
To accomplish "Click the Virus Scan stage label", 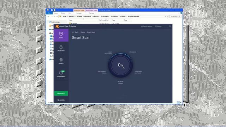I will (x=133, y=52).
